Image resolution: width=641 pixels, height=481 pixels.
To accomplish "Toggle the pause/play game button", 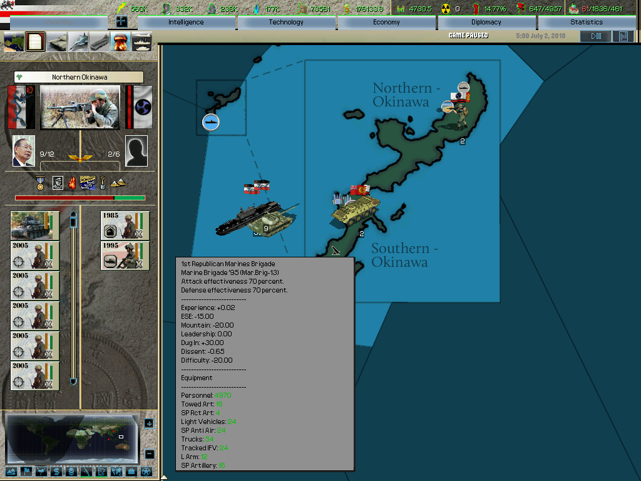I will click(595, 36).
